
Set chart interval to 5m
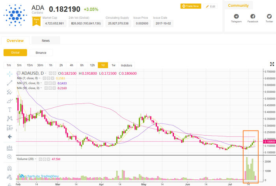(19, 65)
